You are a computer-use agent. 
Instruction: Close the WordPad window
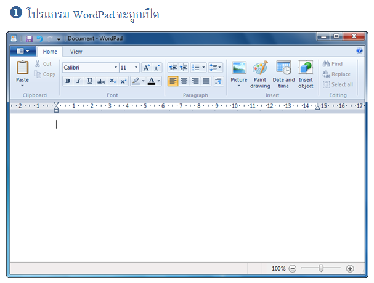click(354, 36)
